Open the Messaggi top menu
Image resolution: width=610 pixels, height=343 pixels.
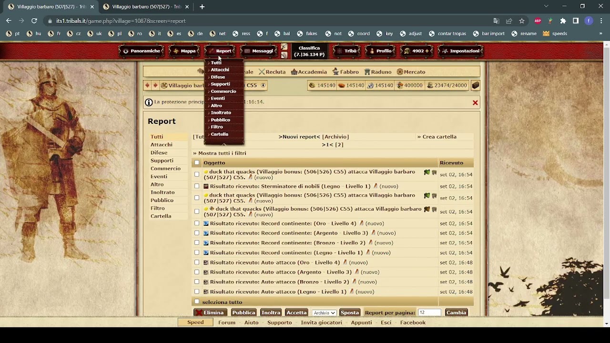click(x=259, y=51)
